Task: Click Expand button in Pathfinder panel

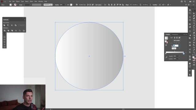Action: 22,25
